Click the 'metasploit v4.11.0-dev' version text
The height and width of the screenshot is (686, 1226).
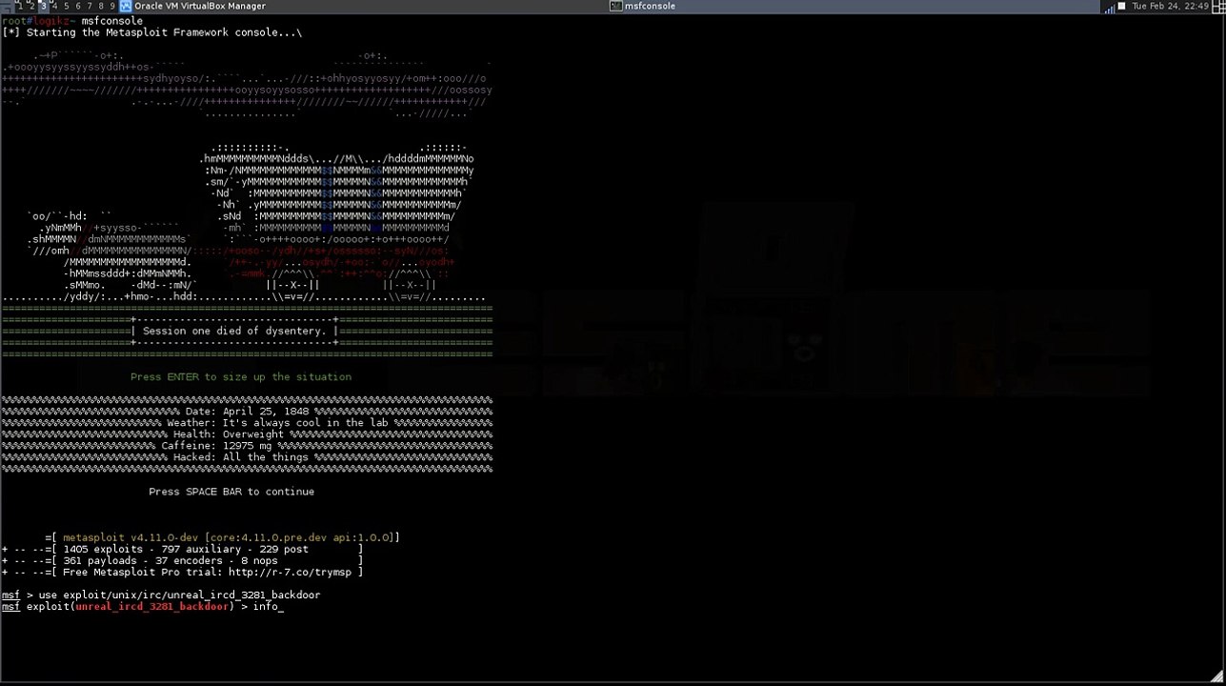coord(131,537)
